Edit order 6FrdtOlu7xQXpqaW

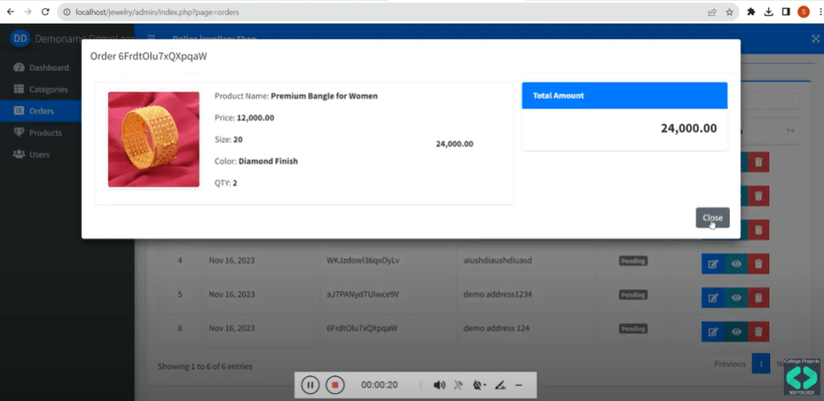(713, 332)
